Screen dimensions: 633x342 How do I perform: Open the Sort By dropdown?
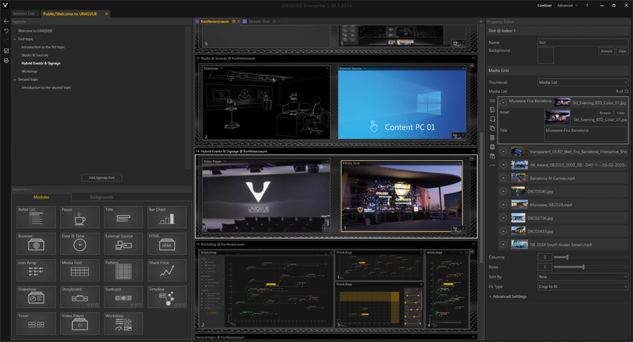click(x=582, y=277)
